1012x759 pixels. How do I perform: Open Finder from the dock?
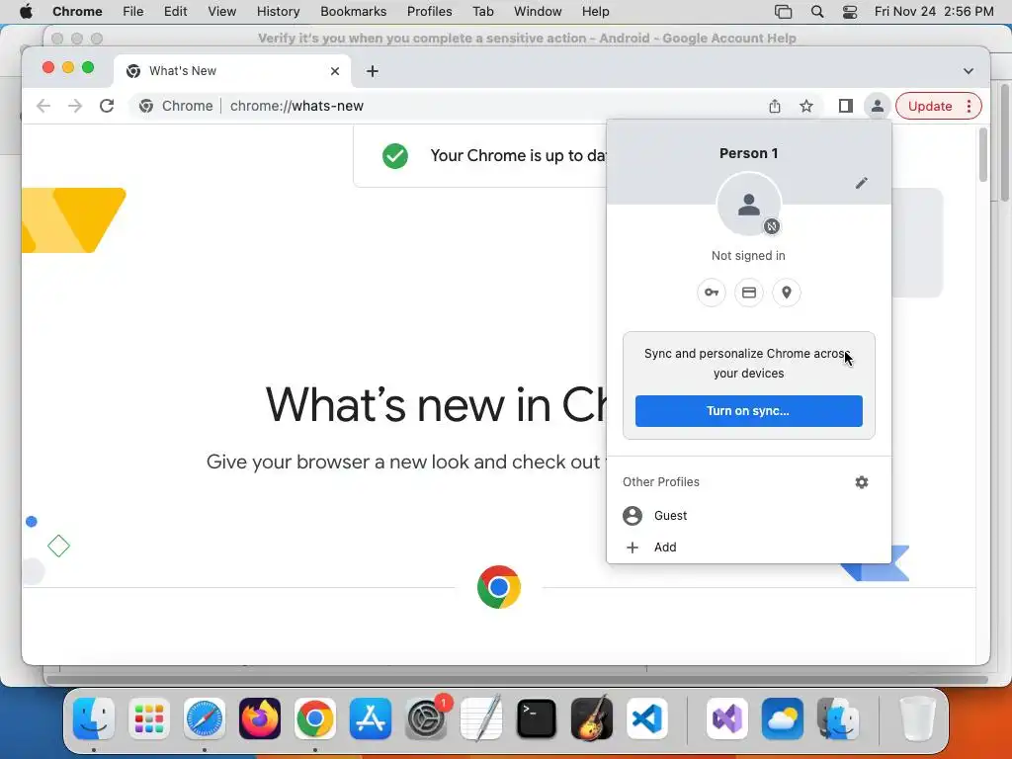pos(94,718)
